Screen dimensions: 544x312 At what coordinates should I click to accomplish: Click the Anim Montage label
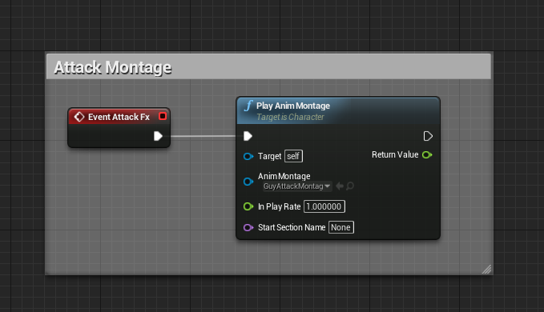(284, 176)
